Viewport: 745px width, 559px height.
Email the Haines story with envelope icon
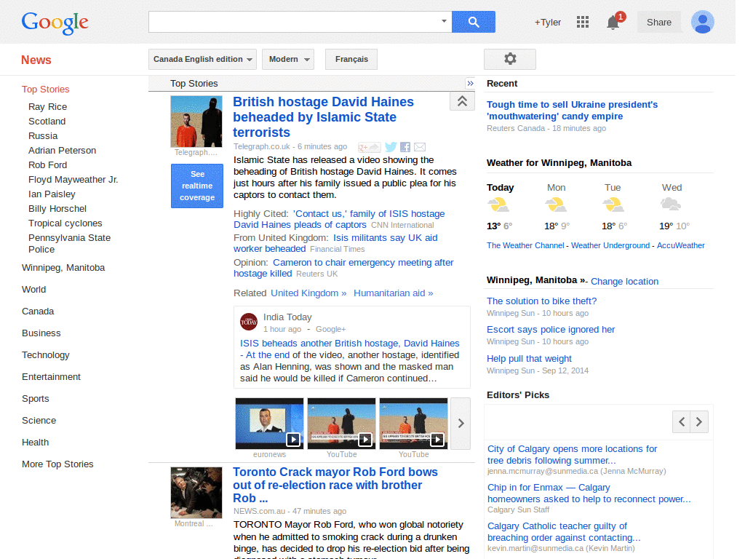point(420,147)
